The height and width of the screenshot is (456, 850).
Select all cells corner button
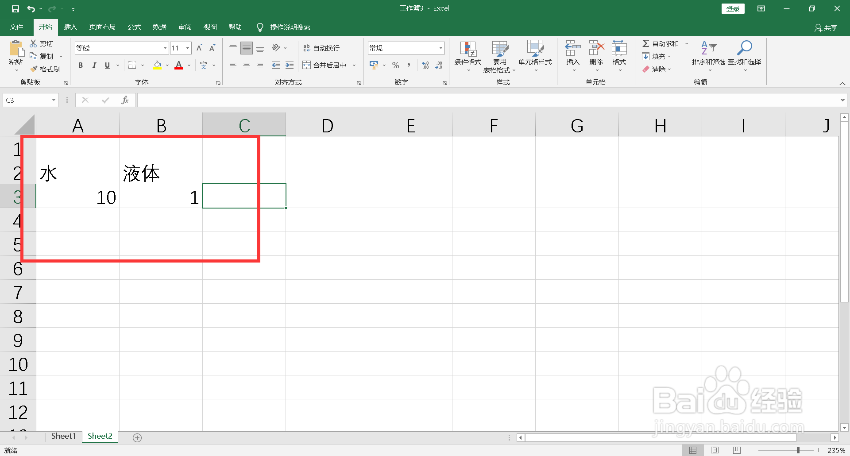point(24,124)
